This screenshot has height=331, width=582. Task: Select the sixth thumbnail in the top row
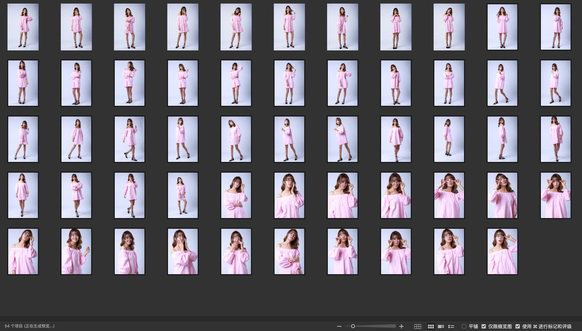289,27
